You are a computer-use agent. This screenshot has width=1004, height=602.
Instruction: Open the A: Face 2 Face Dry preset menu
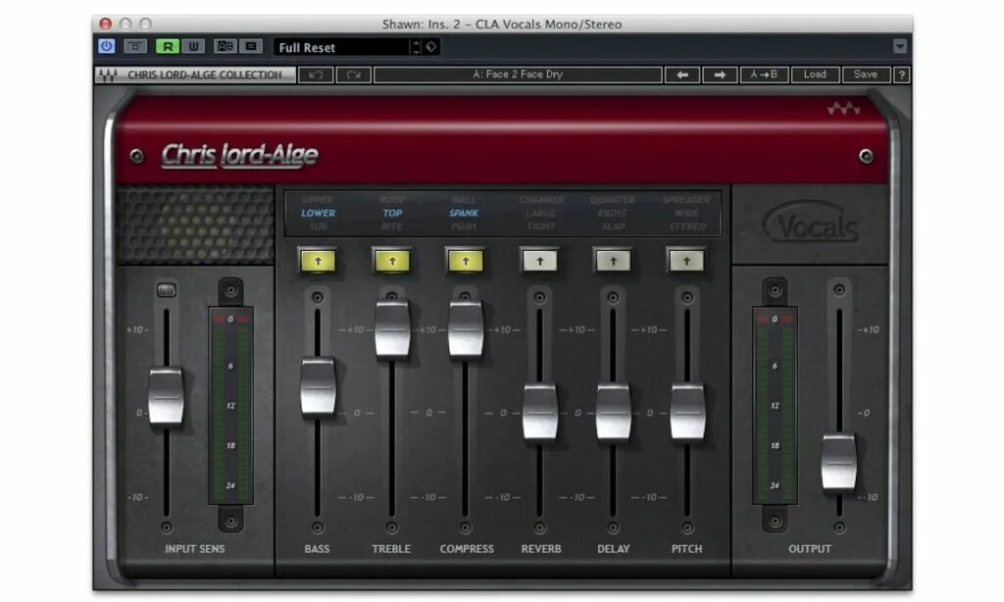518,75
